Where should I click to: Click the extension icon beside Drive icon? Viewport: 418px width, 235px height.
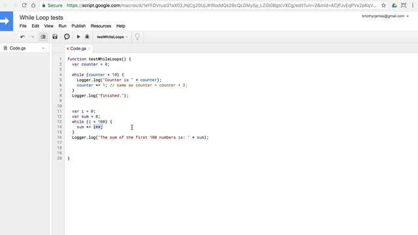404,5
